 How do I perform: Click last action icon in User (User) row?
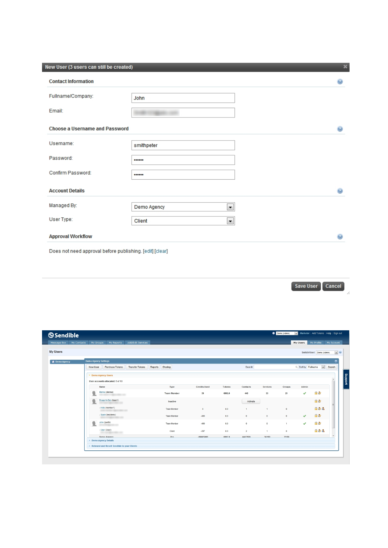point(323,431)
